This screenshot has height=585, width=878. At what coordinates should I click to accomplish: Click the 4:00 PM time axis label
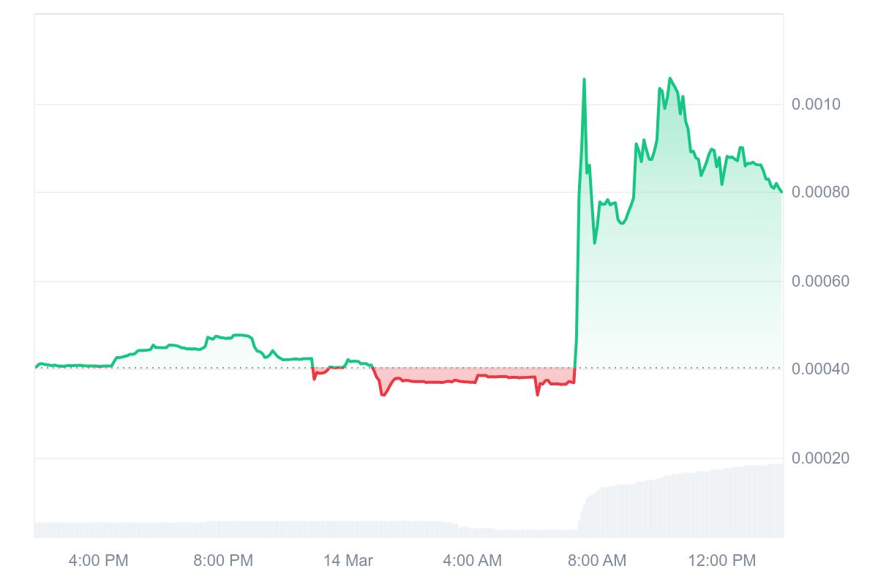[x=98, y=561]
